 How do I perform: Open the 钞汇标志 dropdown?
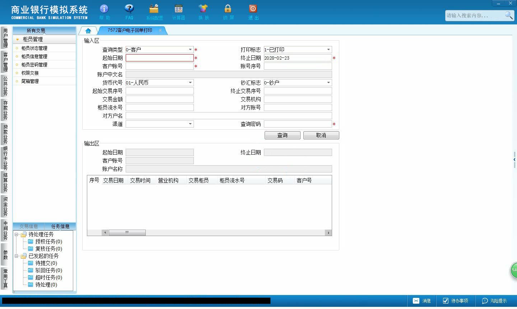(x=329, y=83)
